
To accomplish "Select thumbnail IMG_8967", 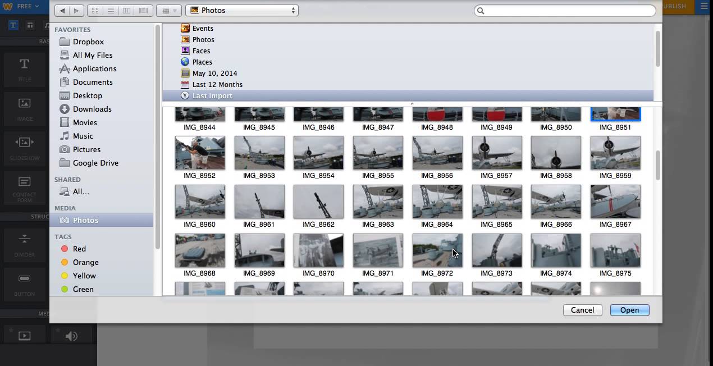I will click(x=615, y=202).
